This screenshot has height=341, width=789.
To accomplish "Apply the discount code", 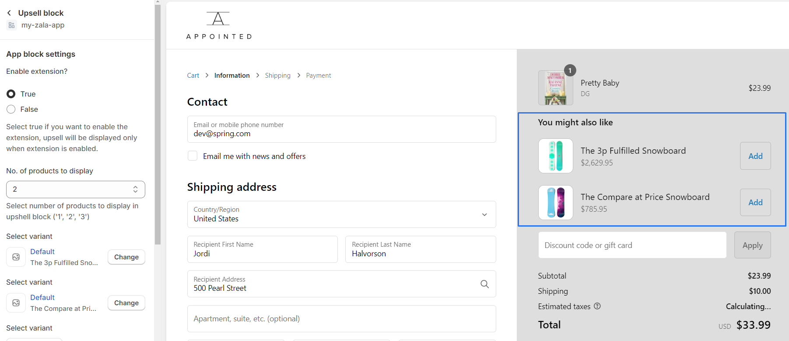I will [x=752, y=245].
